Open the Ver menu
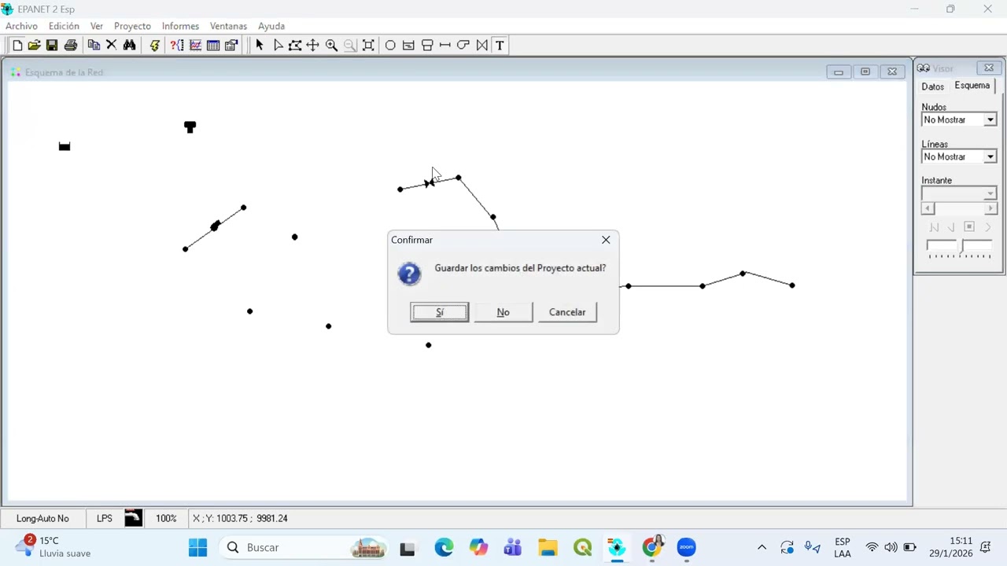1007x566 pixels. coord(96,26)
